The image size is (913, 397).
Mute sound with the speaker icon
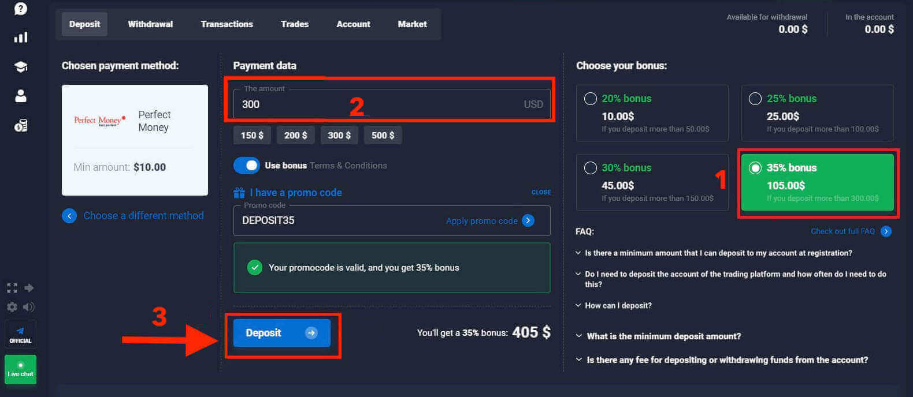click(29, 307)
